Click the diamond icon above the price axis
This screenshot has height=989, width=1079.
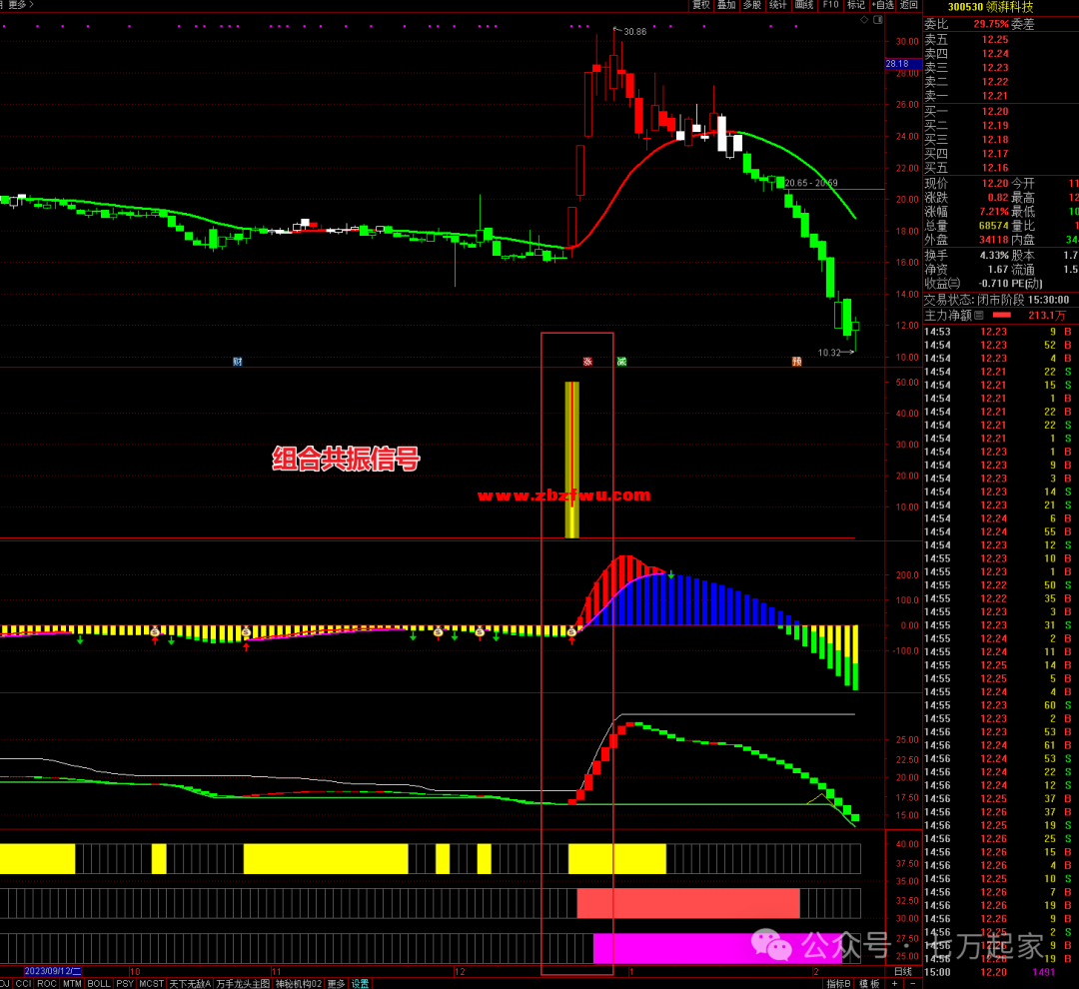[x=864, y=20]
